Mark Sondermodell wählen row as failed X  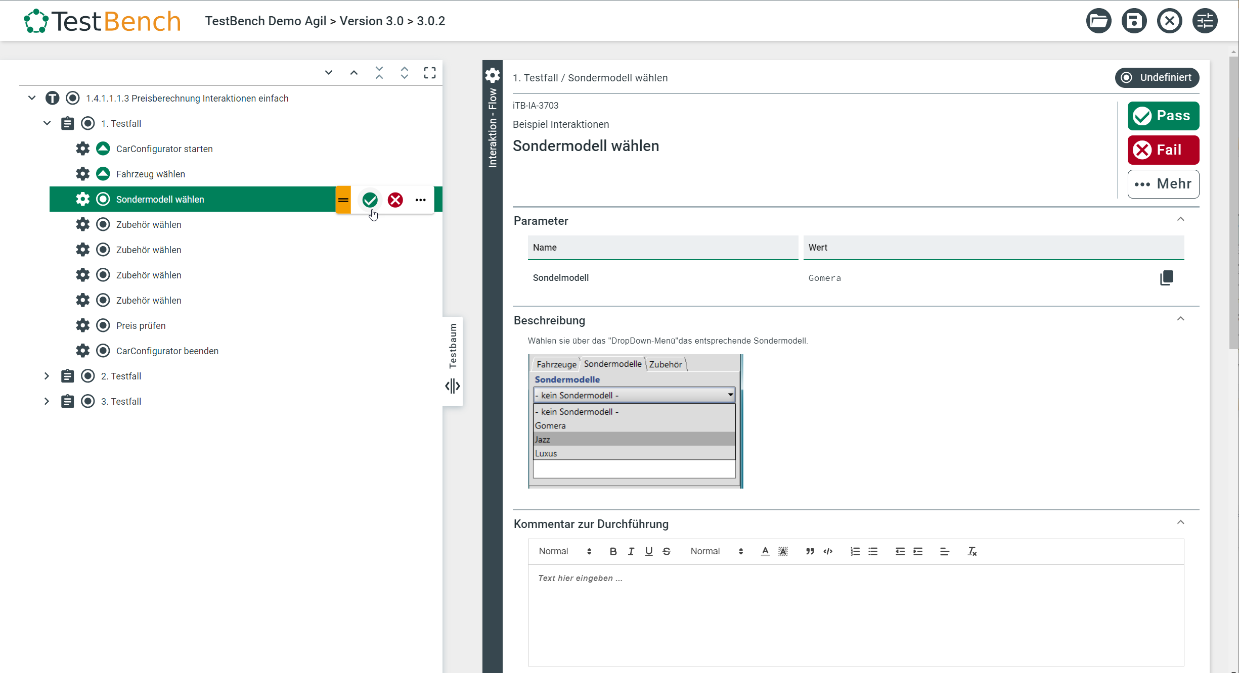click(x=395, y=200)
